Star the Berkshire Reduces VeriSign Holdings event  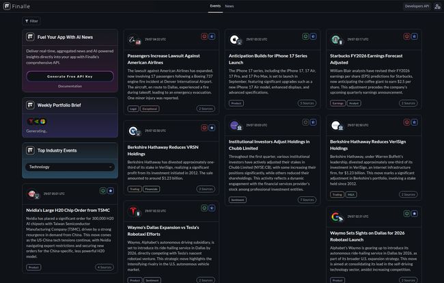[415, 122]
